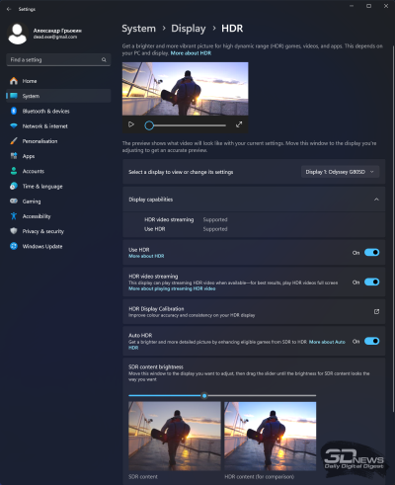Launch HDR Display Calibration external link icon
Viewport: 395px width, 485px height.
(376, 311)
